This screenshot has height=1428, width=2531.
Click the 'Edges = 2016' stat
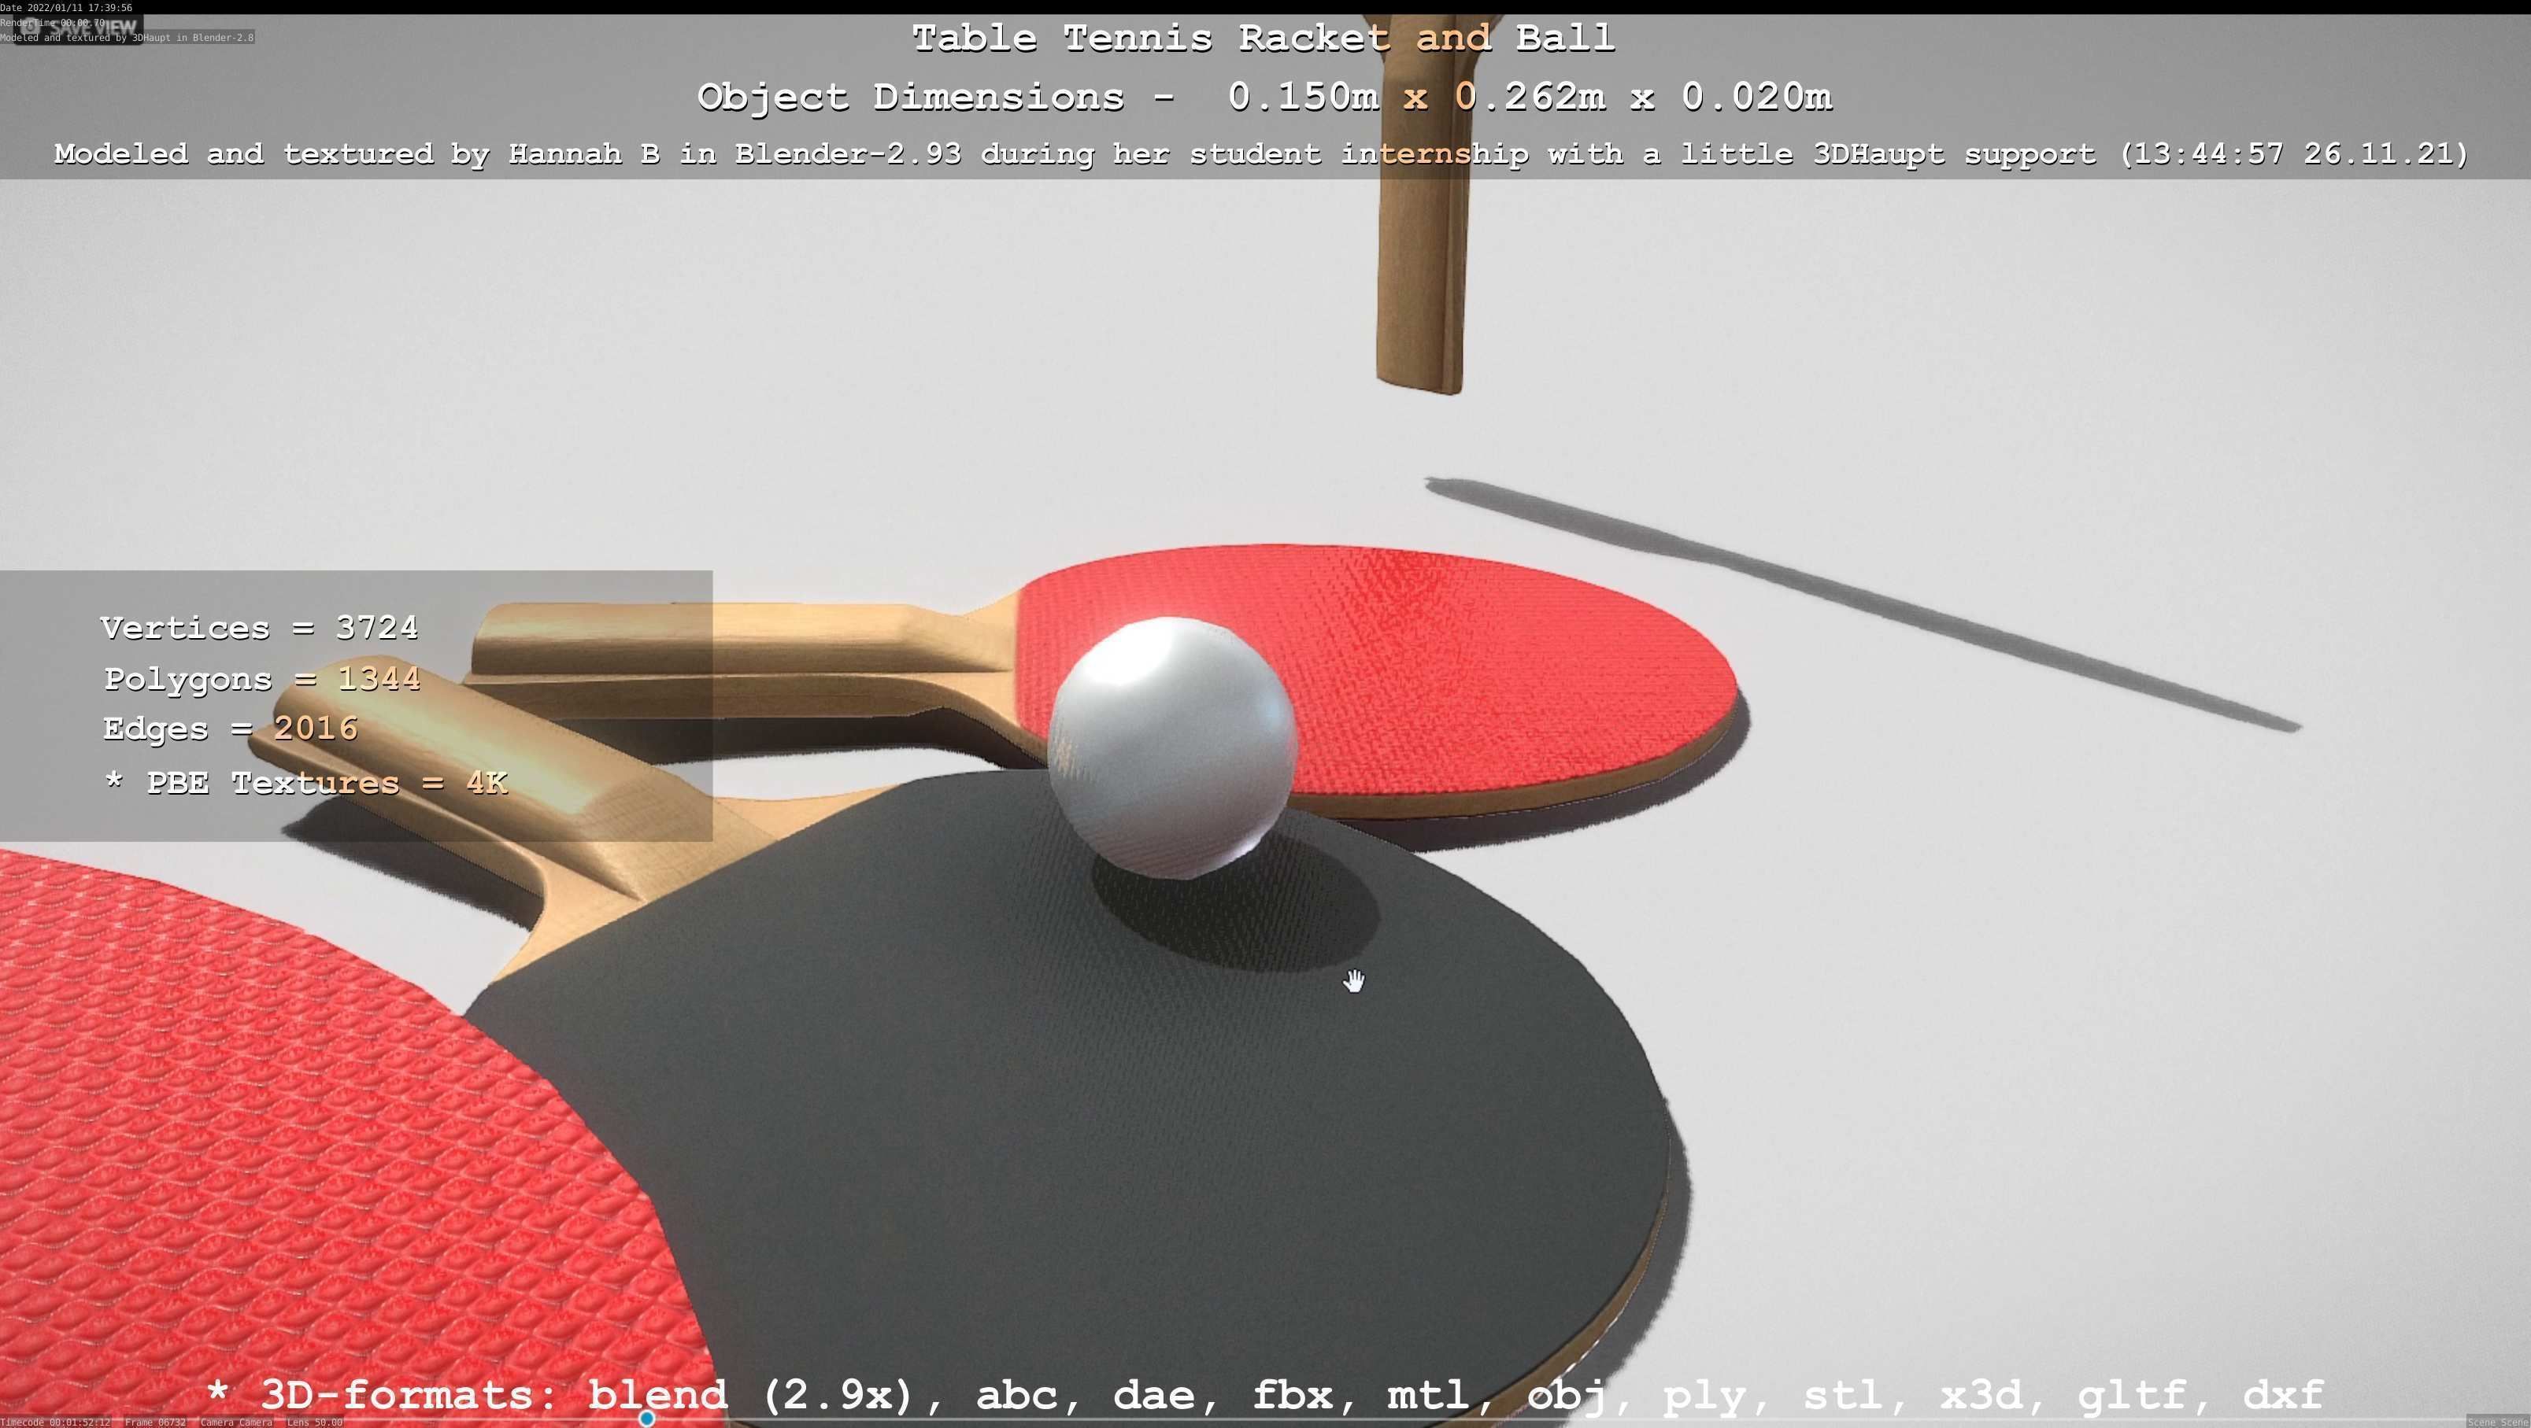coord(231,729)
